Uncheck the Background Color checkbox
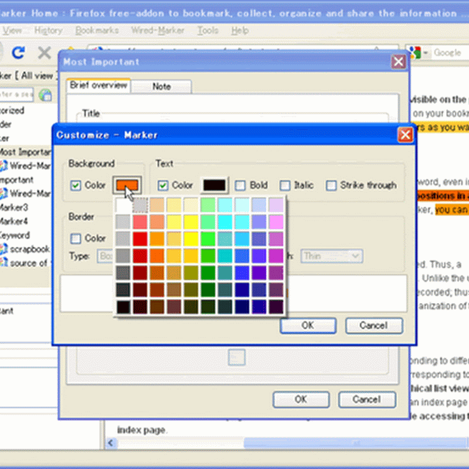Viewport: 469px width, 469px height. pyautogui.click(x=76, y=185)
